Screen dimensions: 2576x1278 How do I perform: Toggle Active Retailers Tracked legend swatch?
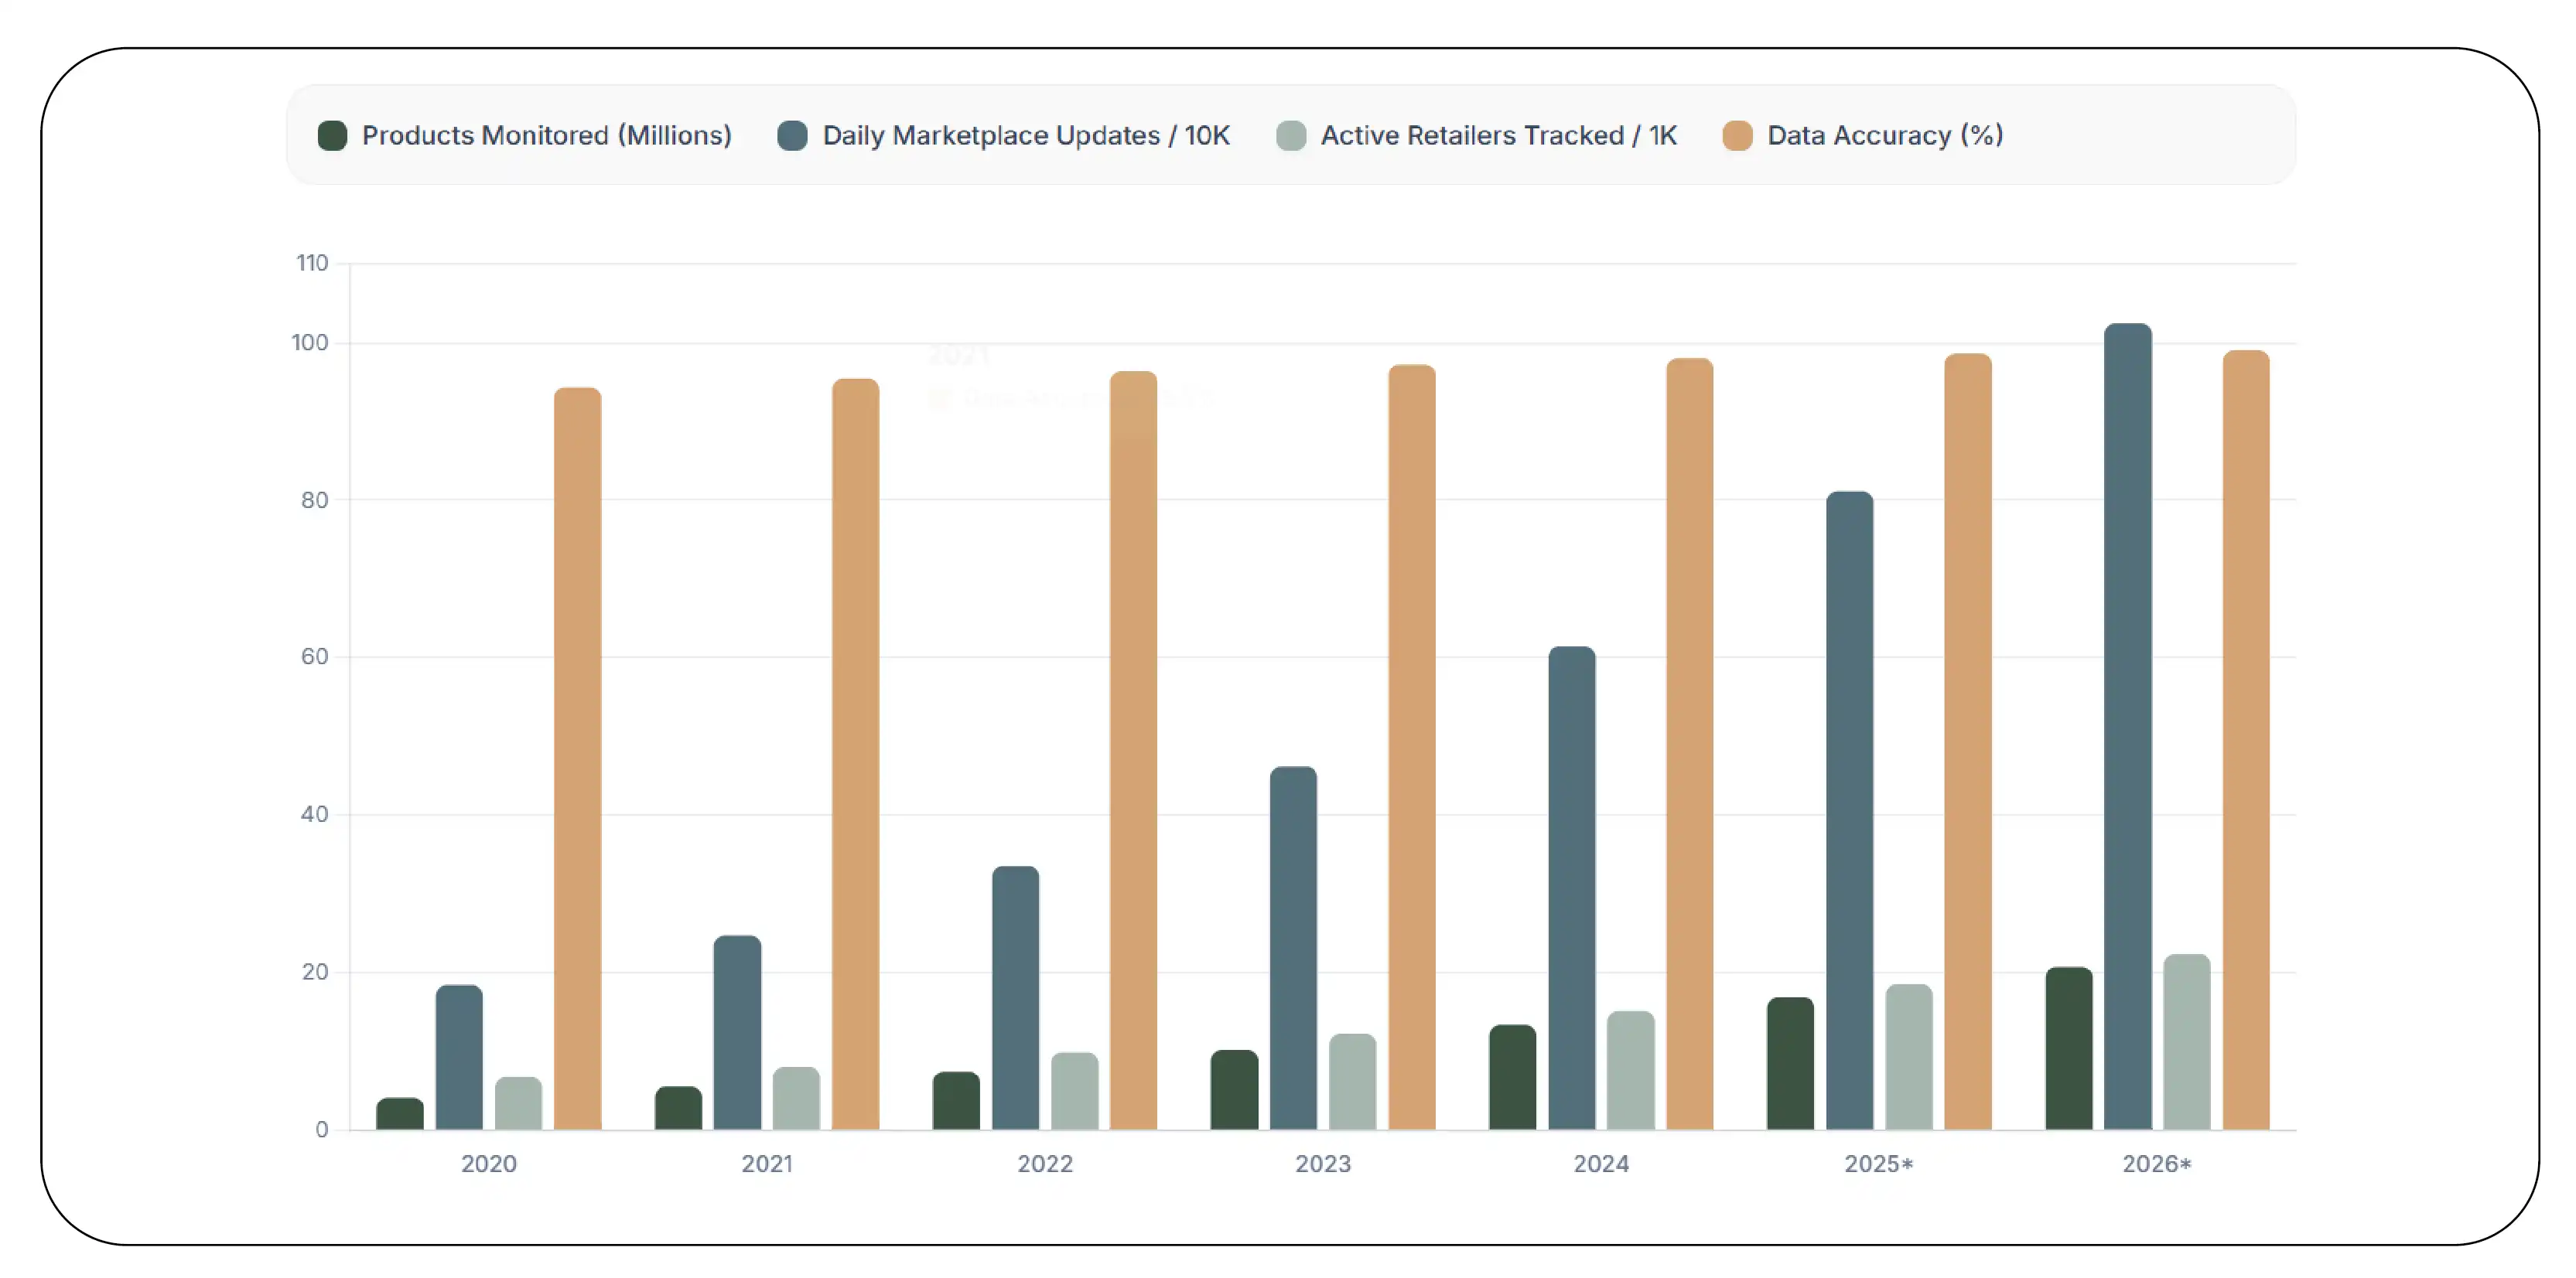(1291, 136)
